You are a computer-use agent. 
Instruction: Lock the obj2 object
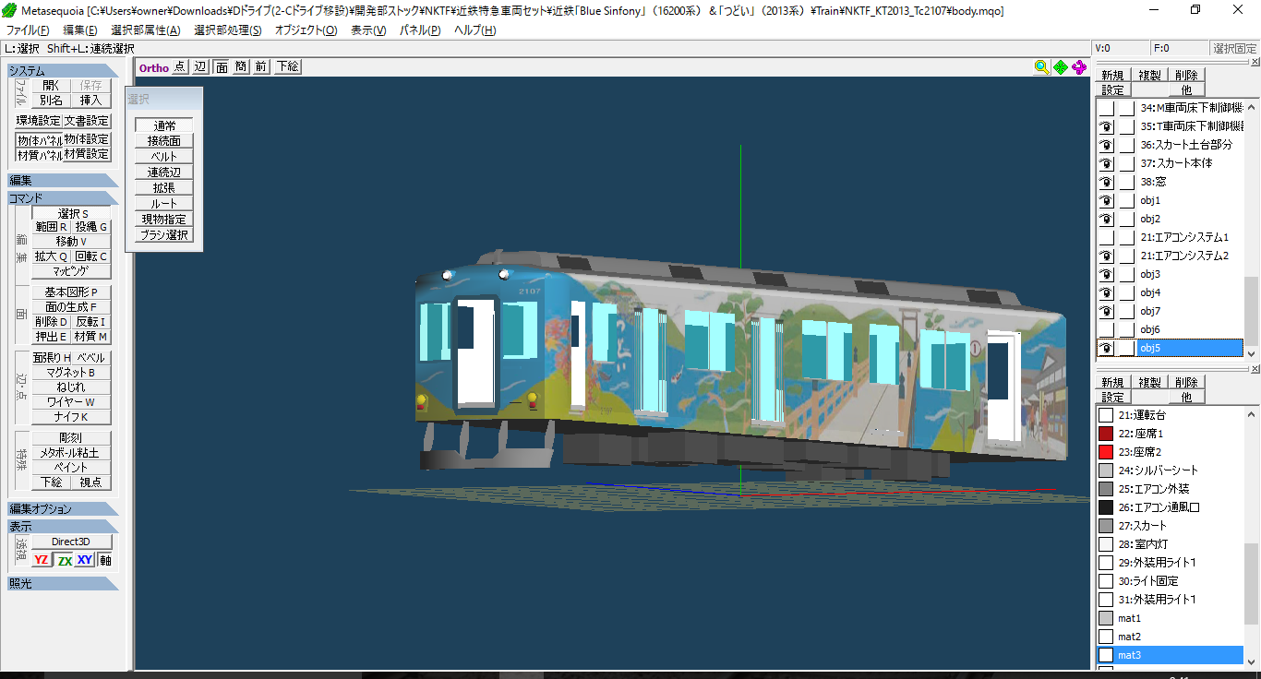(x=1126, y=219)
